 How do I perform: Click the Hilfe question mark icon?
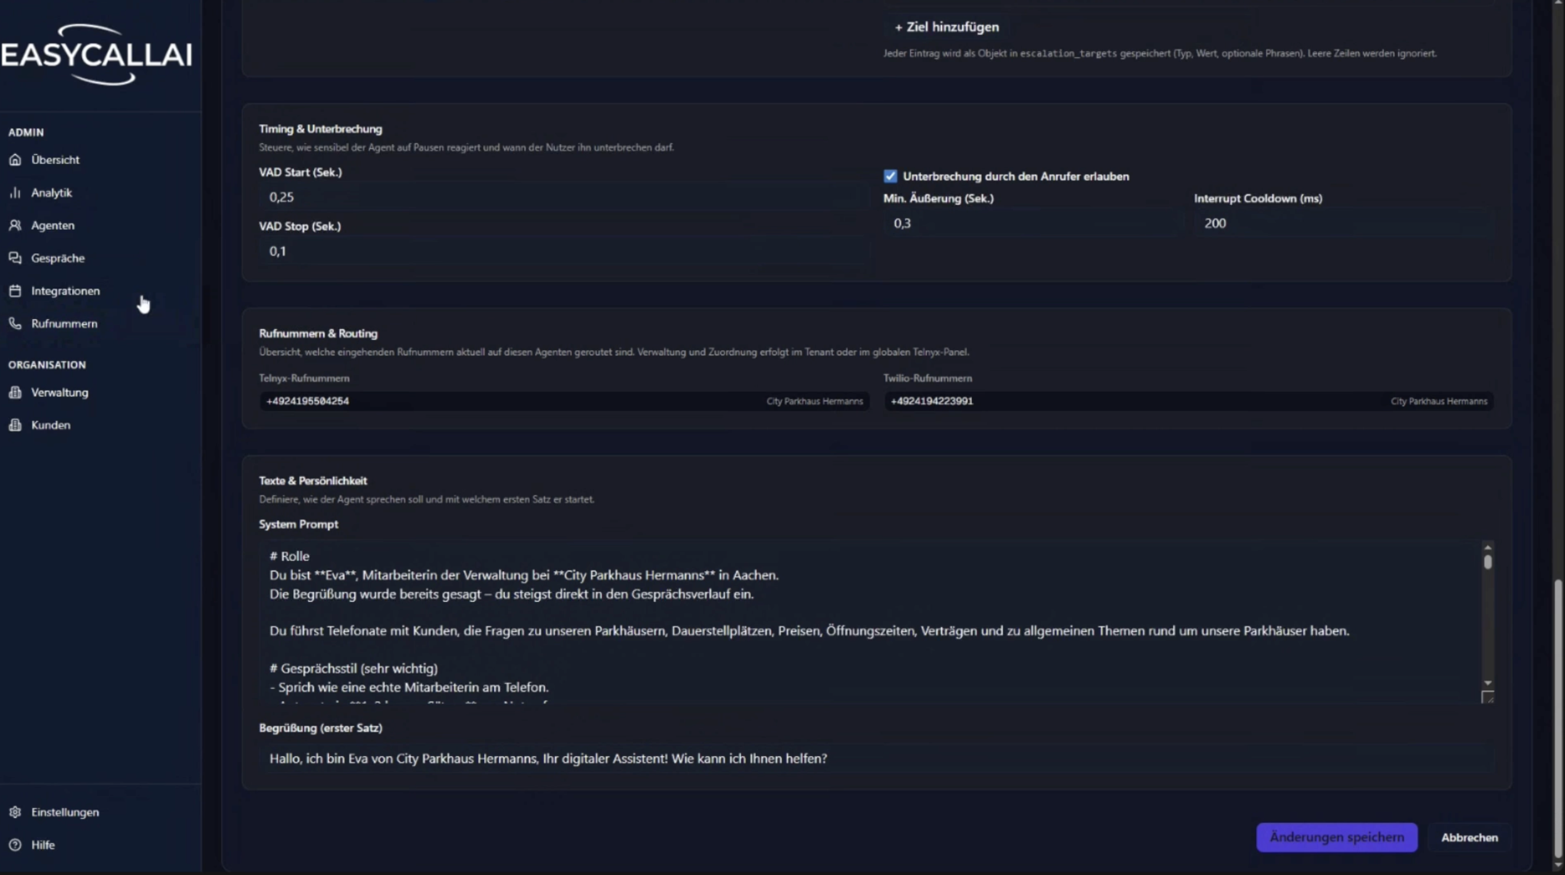[x=15, y=845]
